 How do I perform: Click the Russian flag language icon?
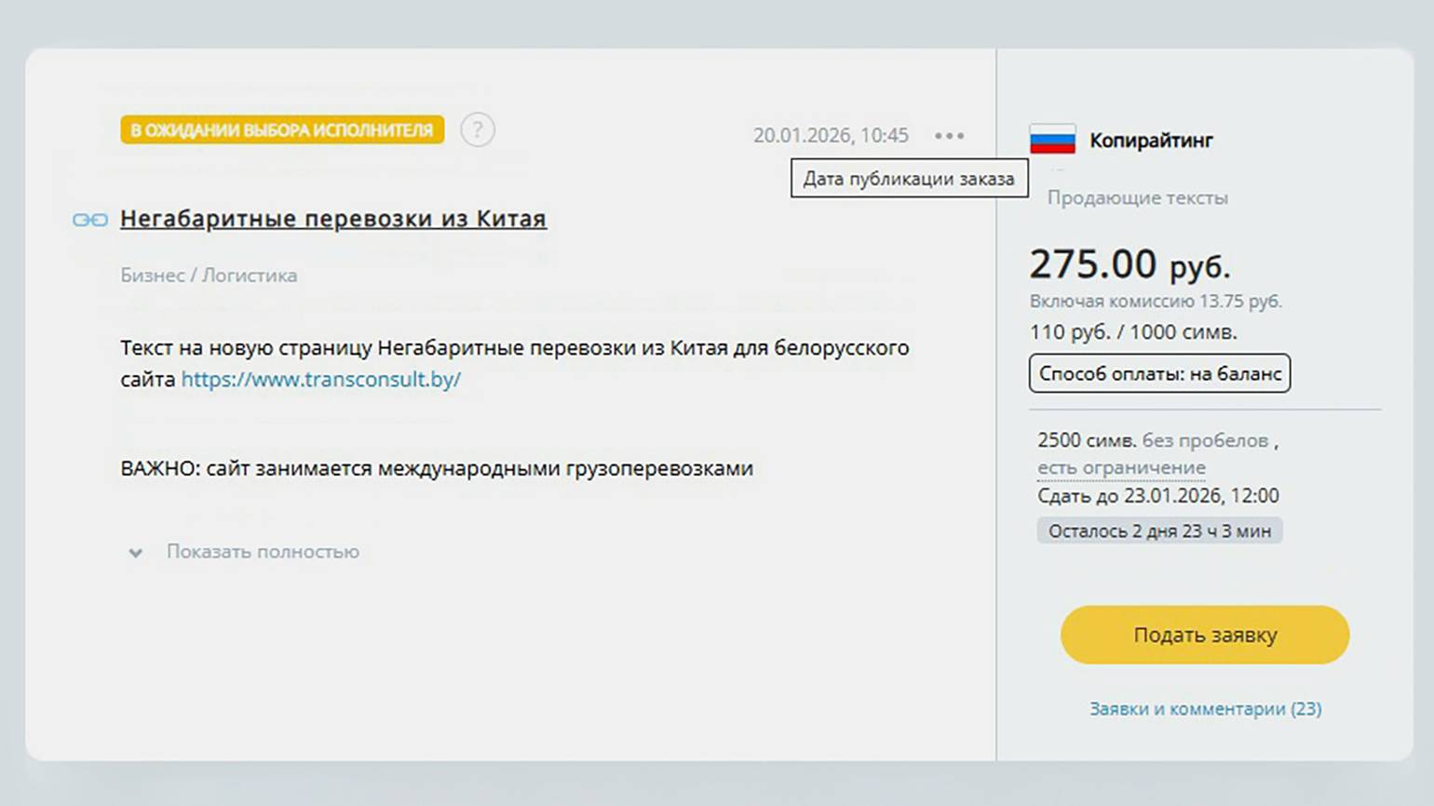point(1052,141)
